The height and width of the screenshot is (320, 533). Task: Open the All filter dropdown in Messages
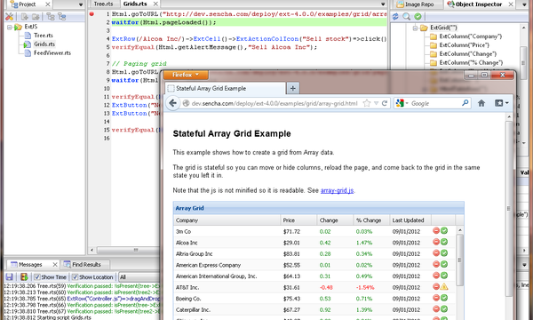[139, 277]
